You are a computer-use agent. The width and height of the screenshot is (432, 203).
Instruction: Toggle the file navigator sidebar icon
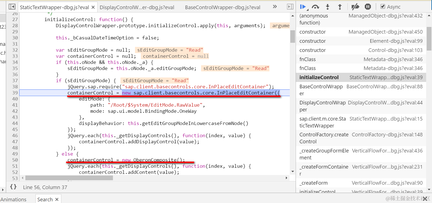[x=12, y=7]
